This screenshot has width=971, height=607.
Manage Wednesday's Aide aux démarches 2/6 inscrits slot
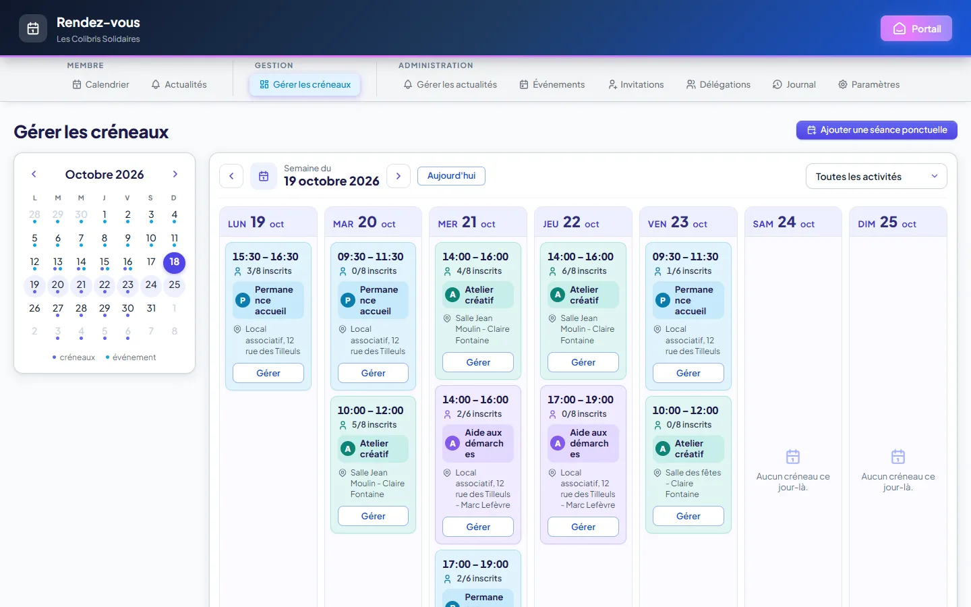478,527
